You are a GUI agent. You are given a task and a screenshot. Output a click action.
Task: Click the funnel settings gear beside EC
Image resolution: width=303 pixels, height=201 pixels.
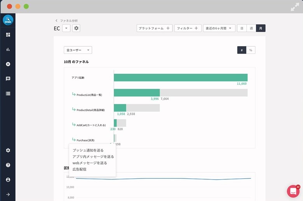pos(76,28)
